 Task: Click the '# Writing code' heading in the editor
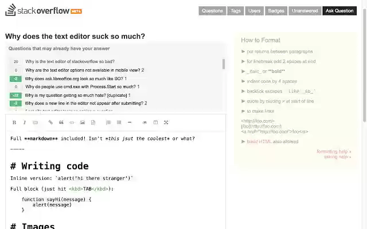point(49,166)
